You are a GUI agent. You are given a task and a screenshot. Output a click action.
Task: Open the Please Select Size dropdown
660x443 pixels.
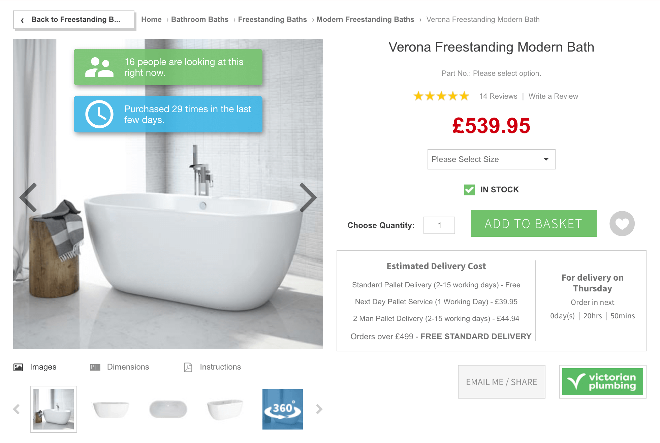(x=491, y=159)
